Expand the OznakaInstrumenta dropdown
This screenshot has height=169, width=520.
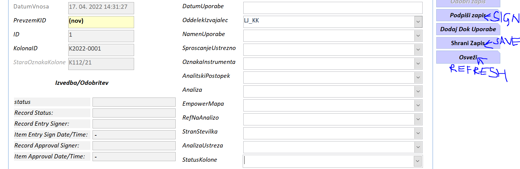coord(418,64)
